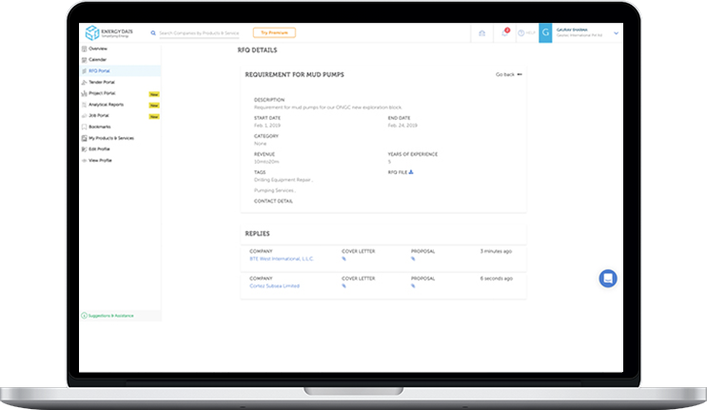Image resolution: width=707 pixels, height=410 pixels.
Task: Open the chat widget bubble
Action: click(608, 279)
